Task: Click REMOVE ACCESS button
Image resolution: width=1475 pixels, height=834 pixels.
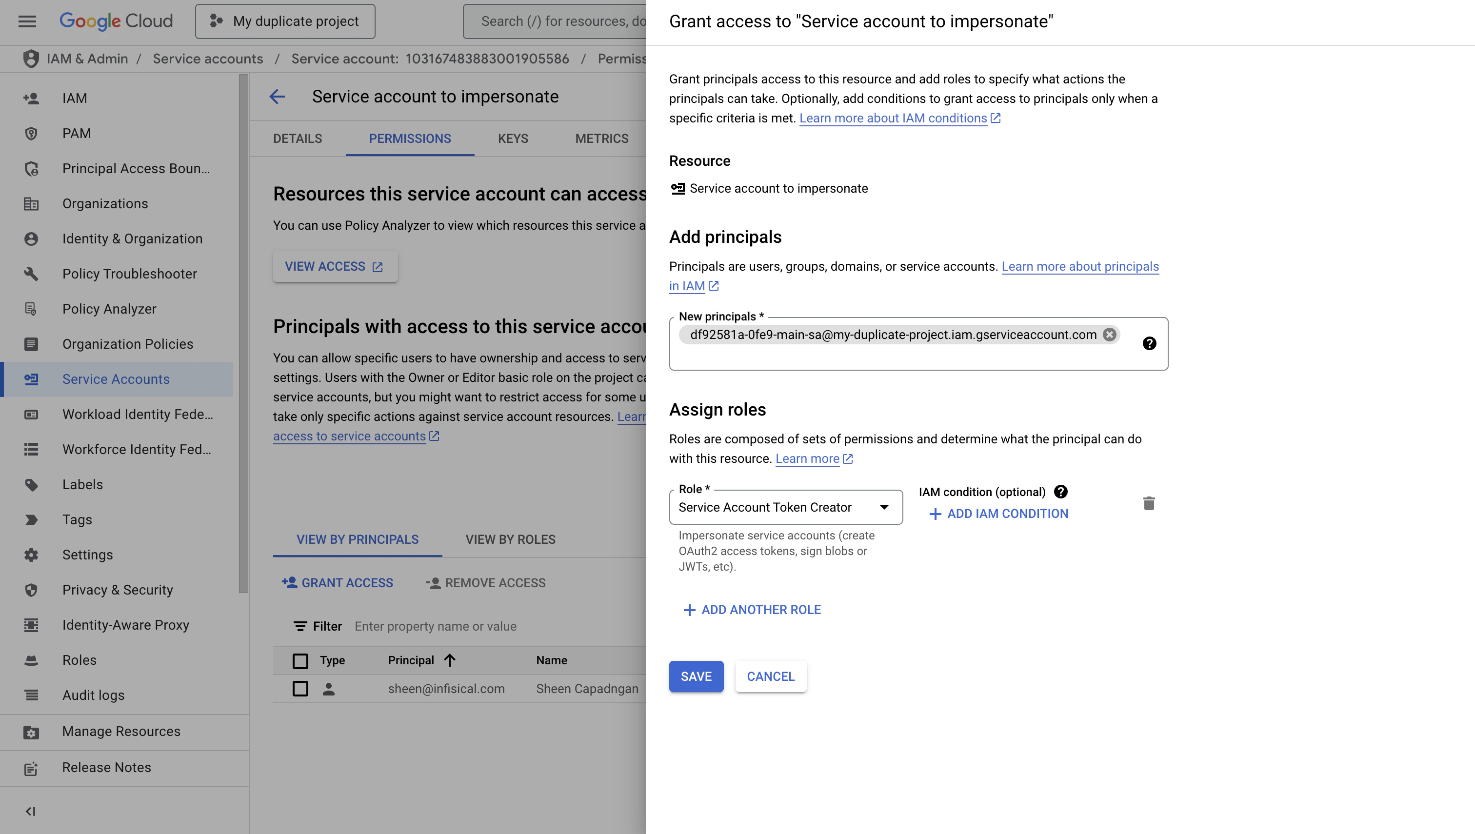Action: [x=485, y=583]
